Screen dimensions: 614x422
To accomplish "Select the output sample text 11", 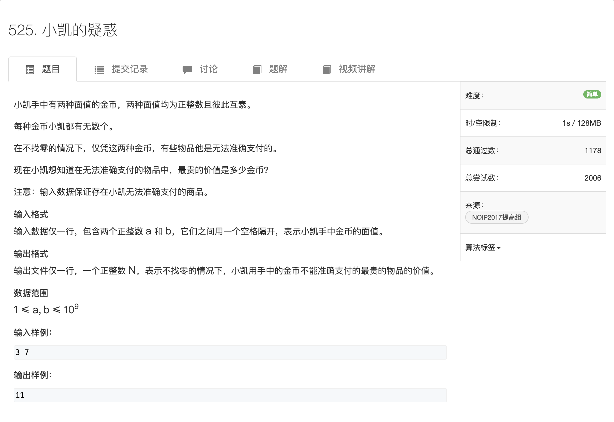I will [x=20, y=395].
